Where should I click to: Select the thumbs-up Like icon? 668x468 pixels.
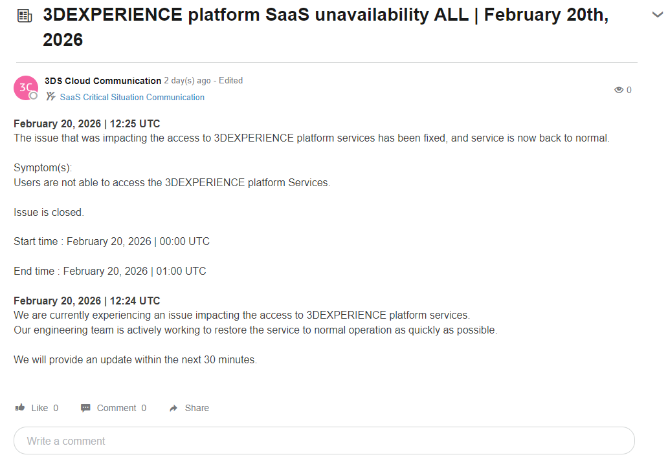[x=20, y=407]
